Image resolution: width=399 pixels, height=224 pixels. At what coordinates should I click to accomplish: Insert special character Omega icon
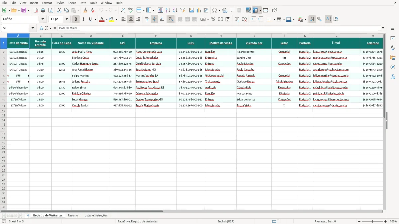pos(214,10)
